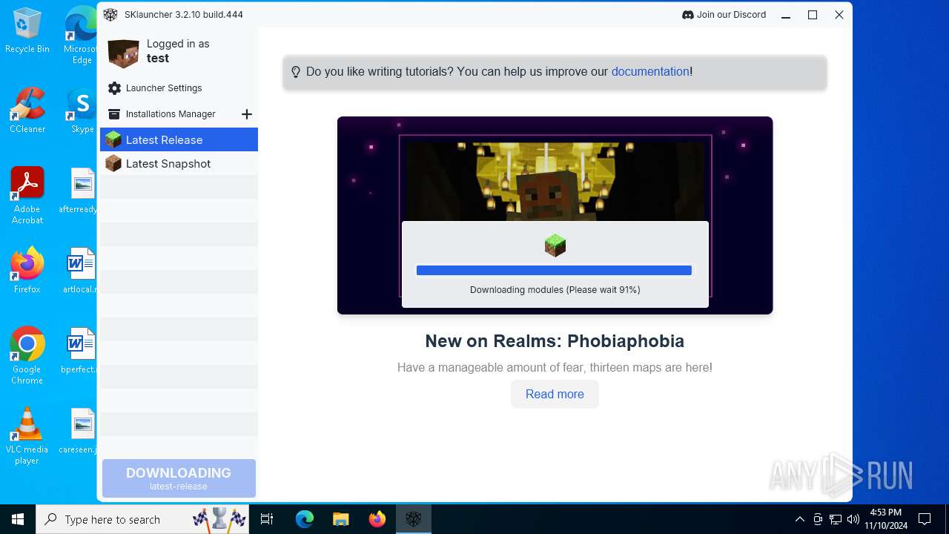
Task: Maximize the SKlauncher window
Action: [813, 15]
